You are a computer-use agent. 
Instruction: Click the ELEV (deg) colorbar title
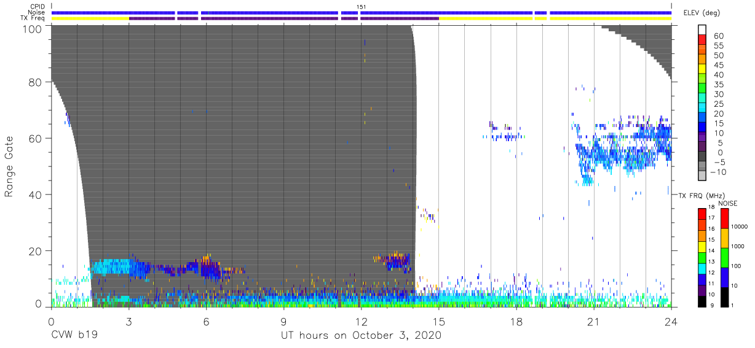click(703, 13)
